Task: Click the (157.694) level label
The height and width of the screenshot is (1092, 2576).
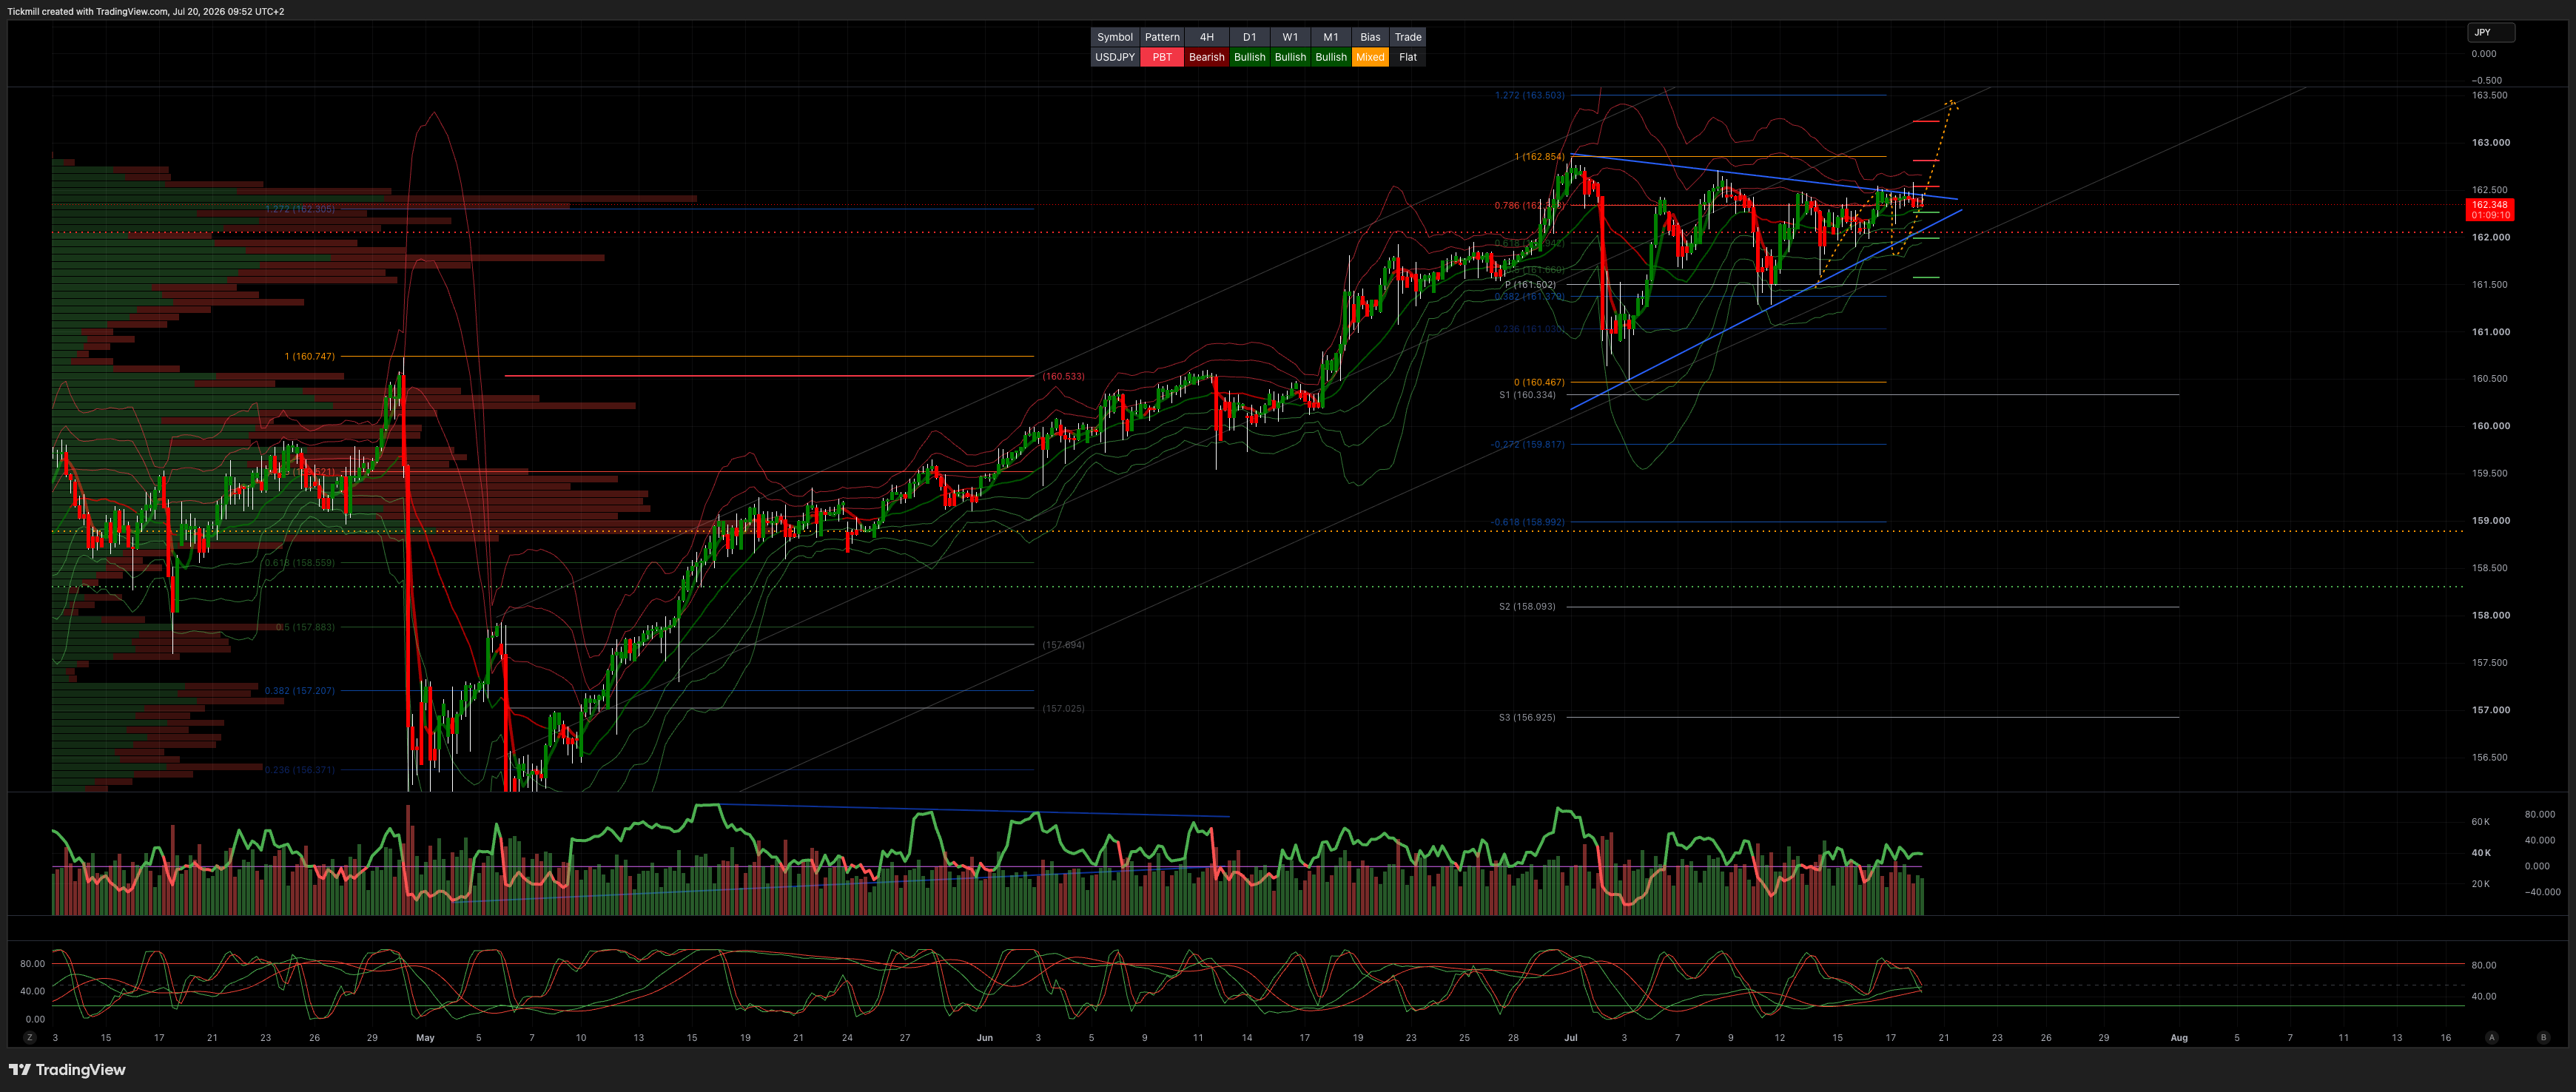Action: tap(1063, 645)
